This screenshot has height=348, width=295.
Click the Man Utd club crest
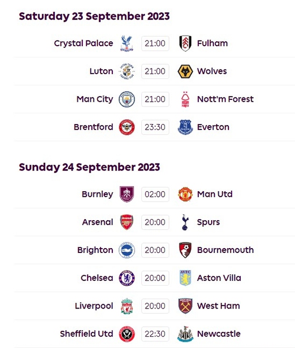click(x=185, y=194)
